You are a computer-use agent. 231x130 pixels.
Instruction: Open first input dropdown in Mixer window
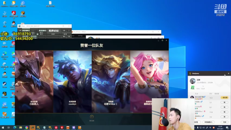coord(26,31)
